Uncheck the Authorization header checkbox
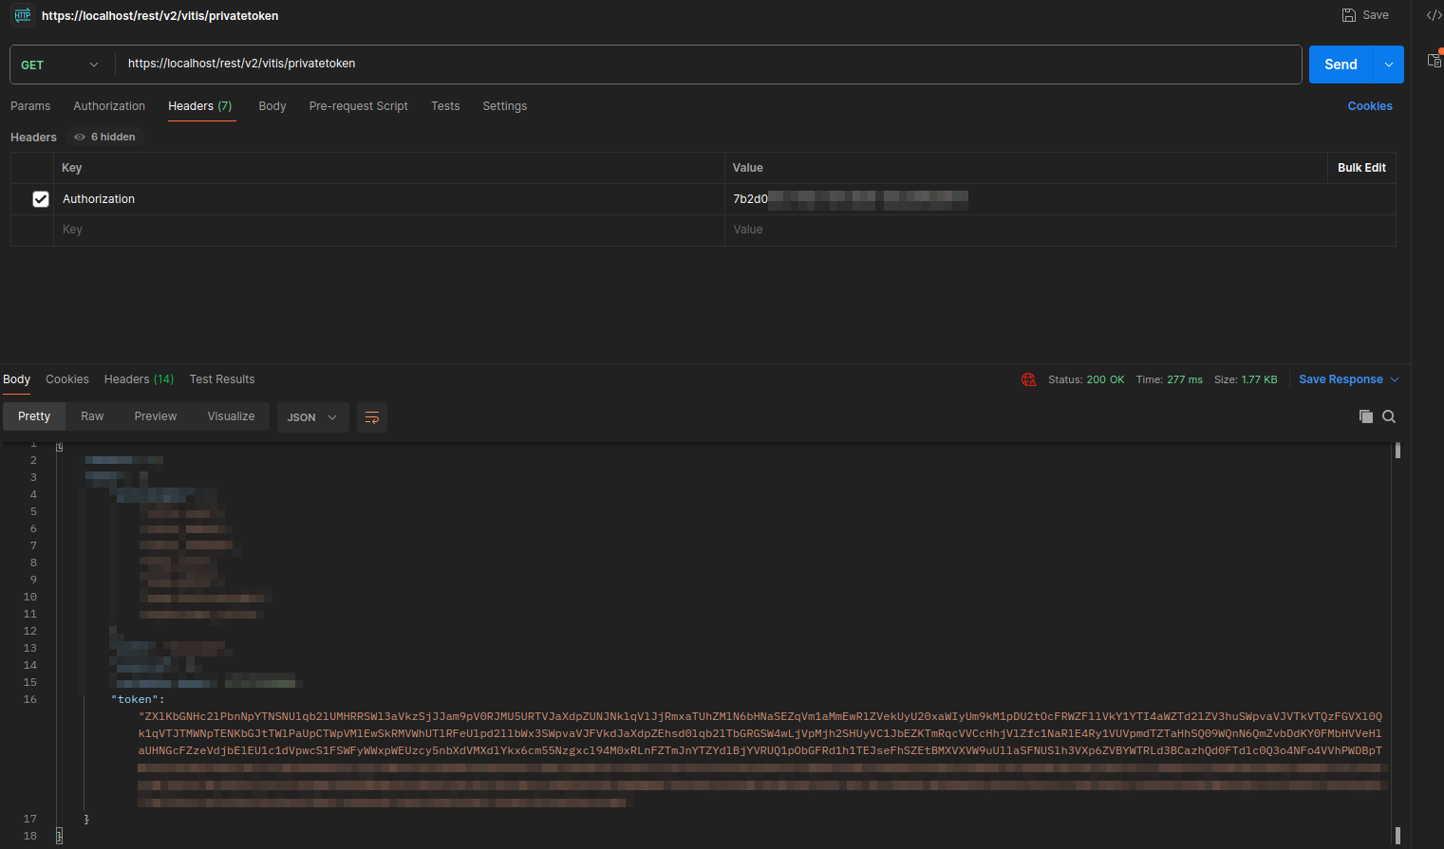Screen dimensions: 1444x849 coord(41,199)
